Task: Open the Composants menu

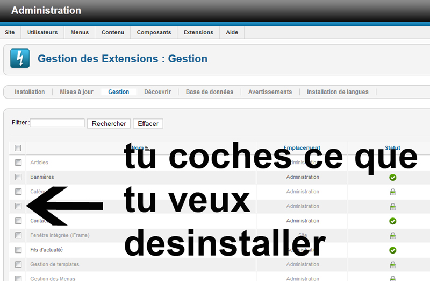Action: coord(154,32)
